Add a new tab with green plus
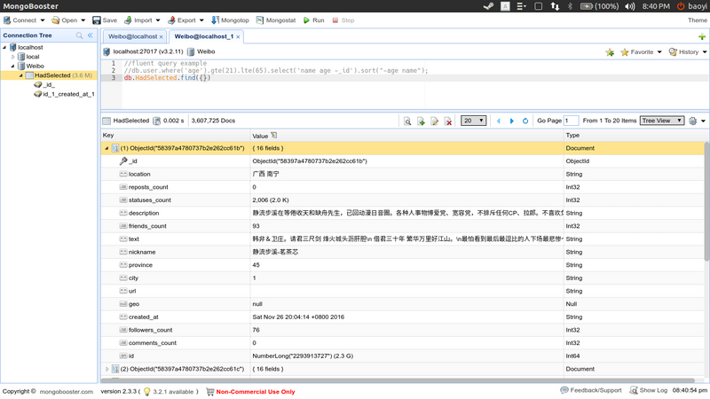This screenshot has height=399, width=710. click(702, 36)
